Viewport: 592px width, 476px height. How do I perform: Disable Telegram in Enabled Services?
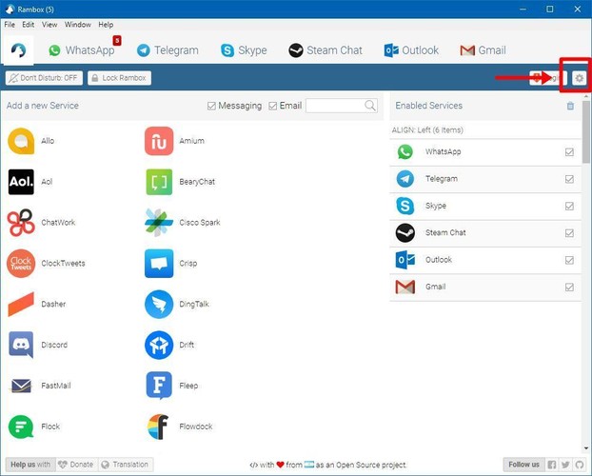point(569,179)
